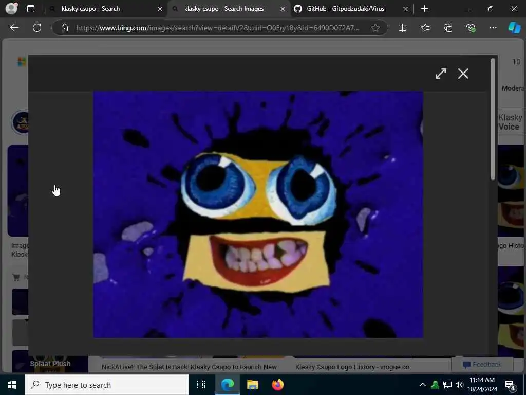
Task: Open File Explorer from the taskbar
Action: [252, 385]
